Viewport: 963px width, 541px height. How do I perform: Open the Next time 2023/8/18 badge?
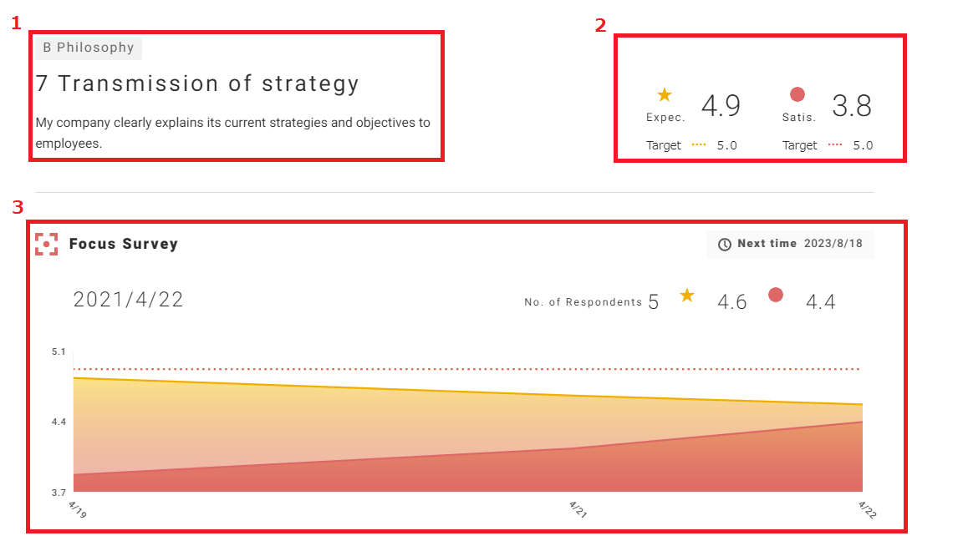[790, 244]
